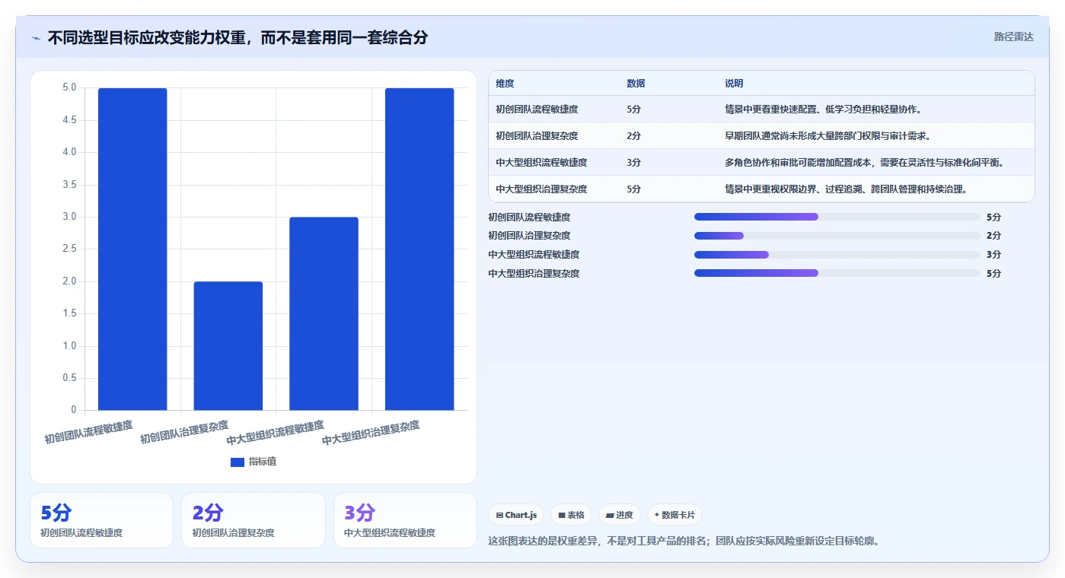
Task: Click the 初创团队治理复杂度 progress bar
Action: (837, 236)
